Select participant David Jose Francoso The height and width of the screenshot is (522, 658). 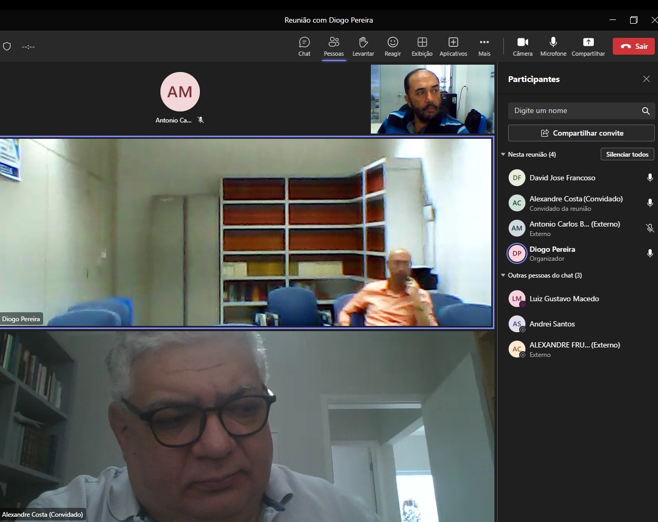[x=578, y=178]
